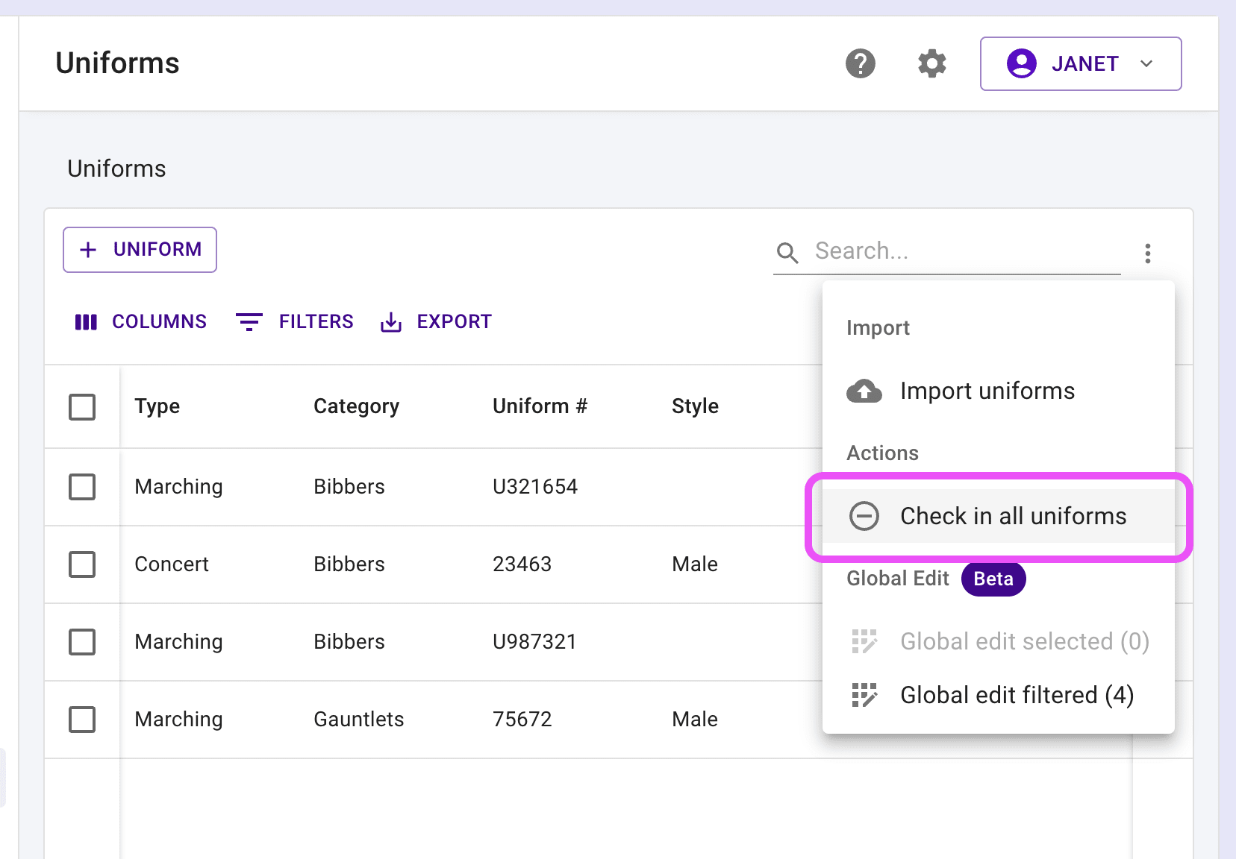Image resolution: width=1236 pixels, height=859 pixels.
Task: Expand the JANET account dropdown chevron
Action: [x=1146, y=63]
